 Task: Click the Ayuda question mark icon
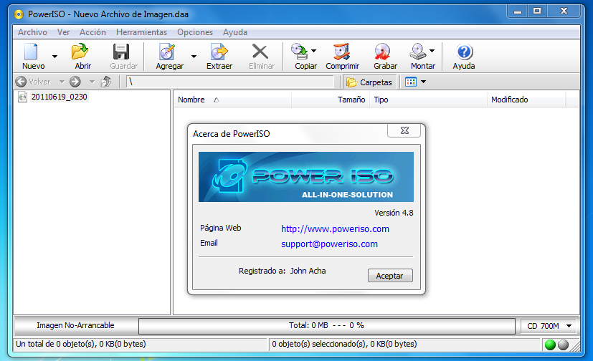point(465,52)
